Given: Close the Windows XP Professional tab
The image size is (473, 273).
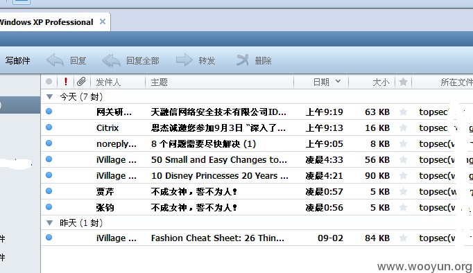Looking at the screenshot, I should pyautogui.click(x=103, y=21).
